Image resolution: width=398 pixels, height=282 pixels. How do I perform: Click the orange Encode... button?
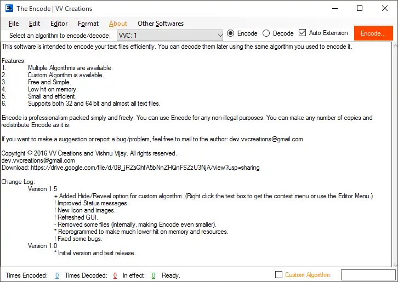click(x=373, y=33)
